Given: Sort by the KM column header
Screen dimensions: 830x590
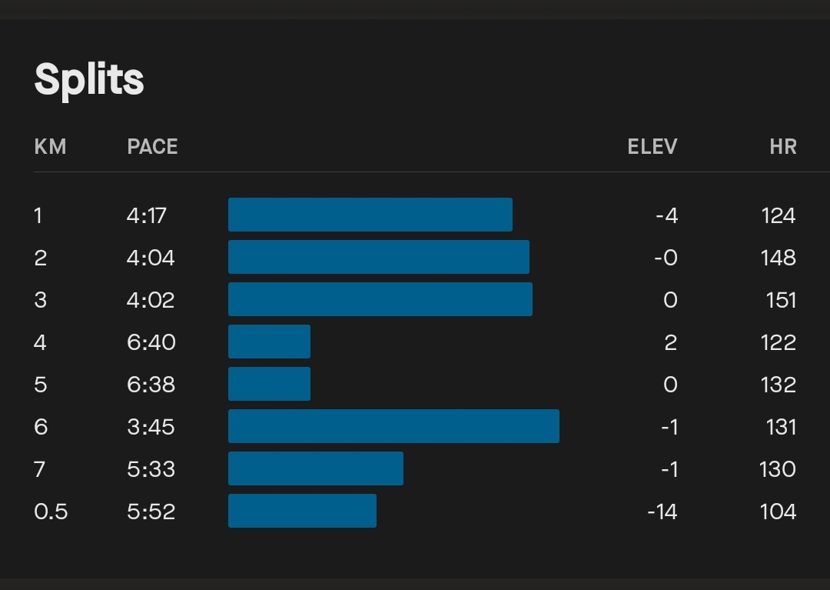Looking at the screenshot, I should point(50,146).
